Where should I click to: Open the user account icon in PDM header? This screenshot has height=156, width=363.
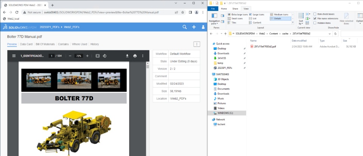(203, 27)
